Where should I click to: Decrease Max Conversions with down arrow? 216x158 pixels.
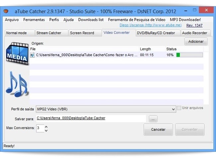pyautogui.click(x=46, y=130)
